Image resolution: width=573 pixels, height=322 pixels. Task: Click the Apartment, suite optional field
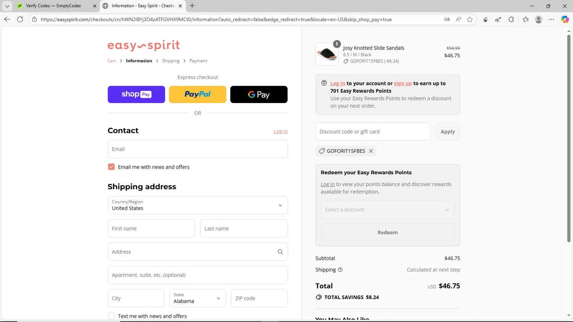click(198, 275)
